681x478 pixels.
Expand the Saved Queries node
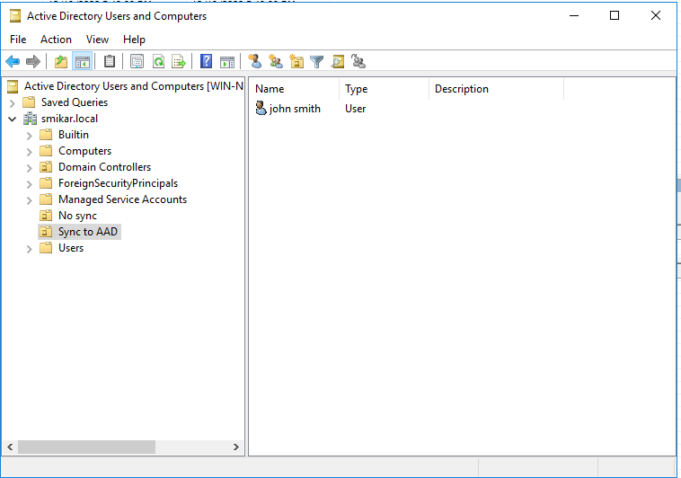click(13, 103)
